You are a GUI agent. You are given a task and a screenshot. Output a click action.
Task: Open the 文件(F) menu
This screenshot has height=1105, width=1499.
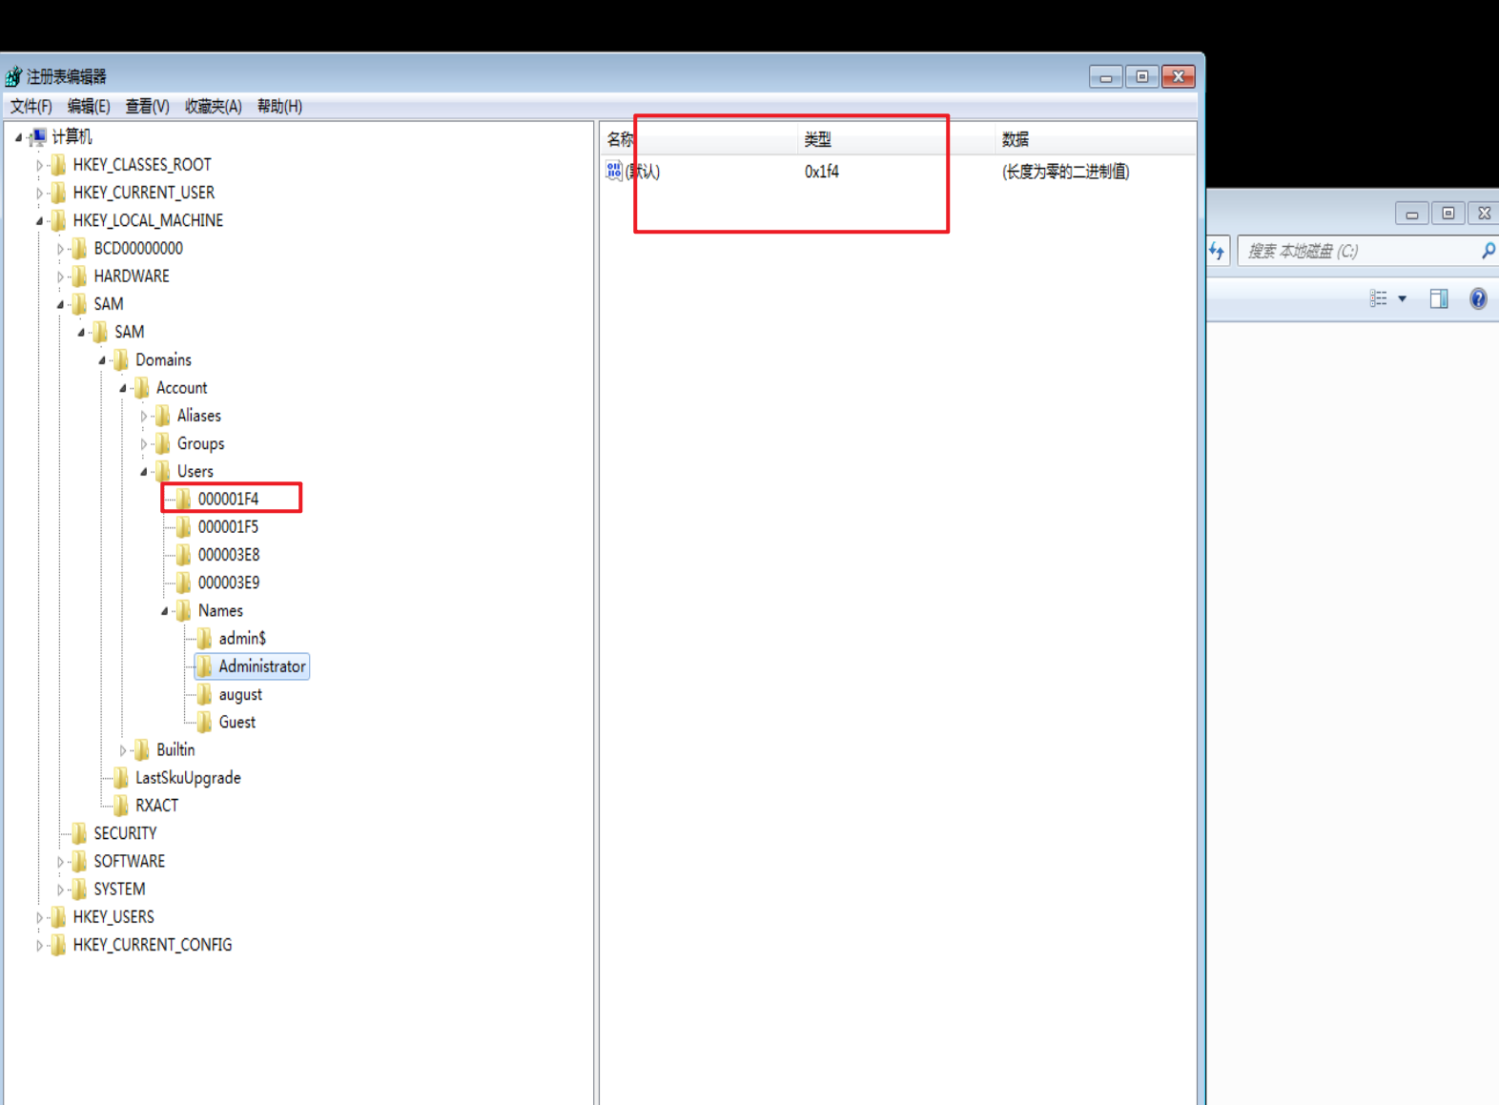coord(31,106)
